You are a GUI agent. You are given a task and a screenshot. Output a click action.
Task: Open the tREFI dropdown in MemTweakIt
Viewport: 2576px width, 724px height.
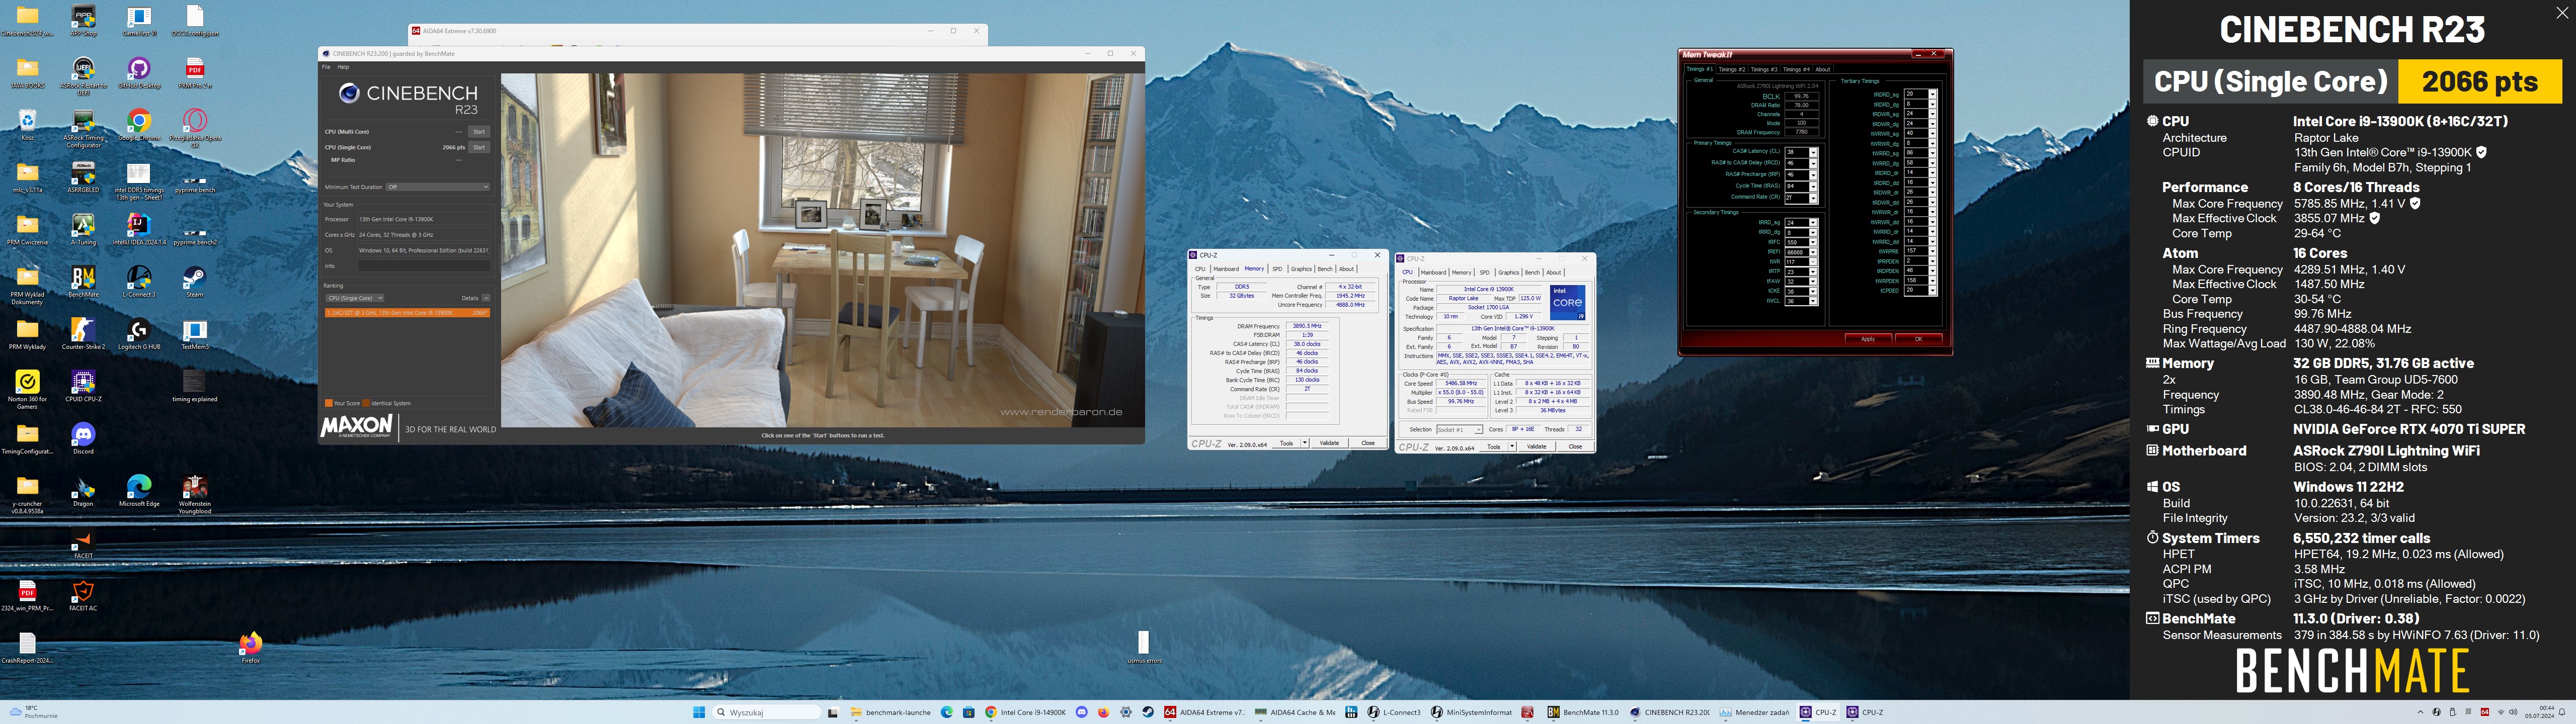(1813, 252)
